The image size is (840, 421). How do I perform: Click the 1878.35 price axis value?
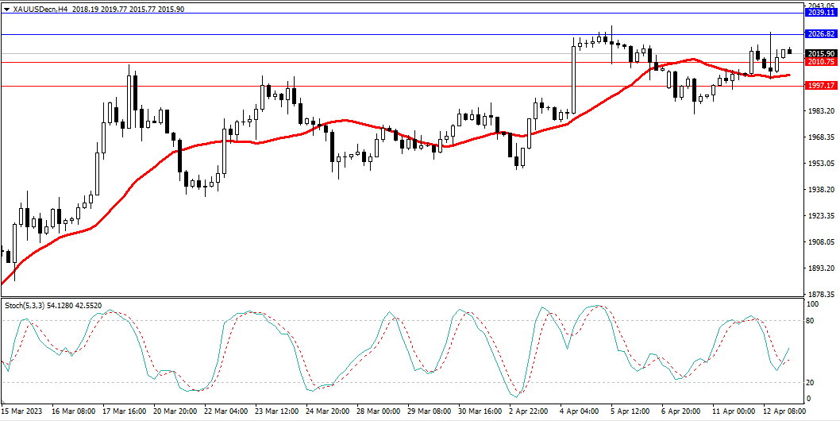822,295
